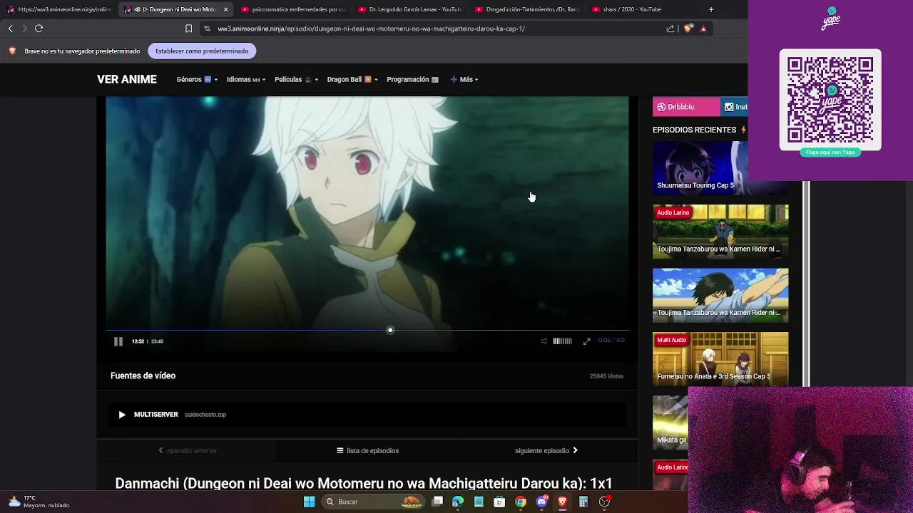Open first Toujima Tanzaburou Audio Latino thumbnail
913x513 pixels.
pos(720,231)
